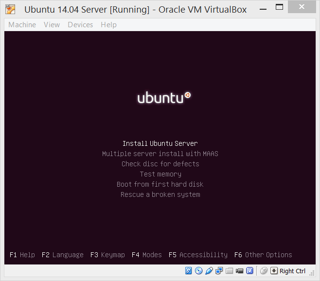The width and height of the screenshot is (320, 281).
Task: Open the Machine menu
Action: click(x=22, y=25)
